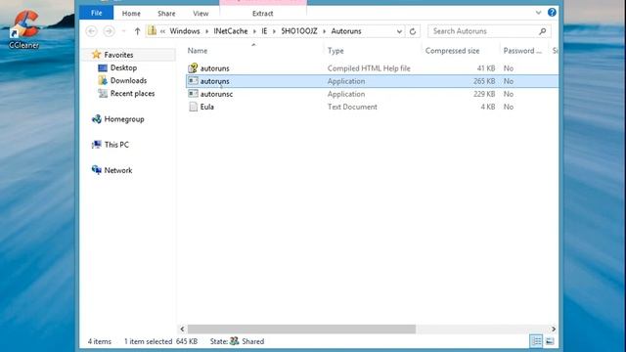The width and height of the screenshot is (626, 352).
Task: Switch to Details view layout icon
Action: (536, 341)
